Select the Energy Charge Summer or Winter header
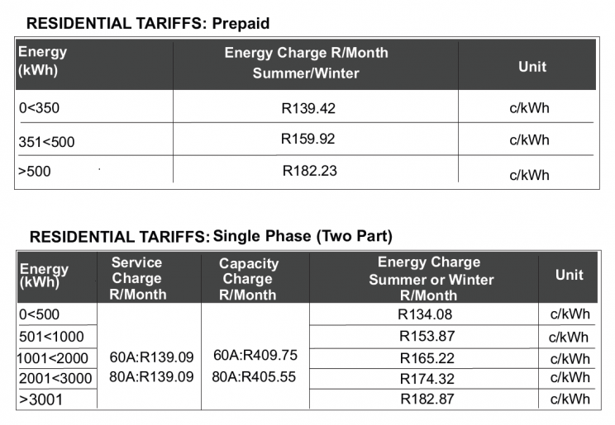This screenshot has width=615, height=425. (428, 279)
